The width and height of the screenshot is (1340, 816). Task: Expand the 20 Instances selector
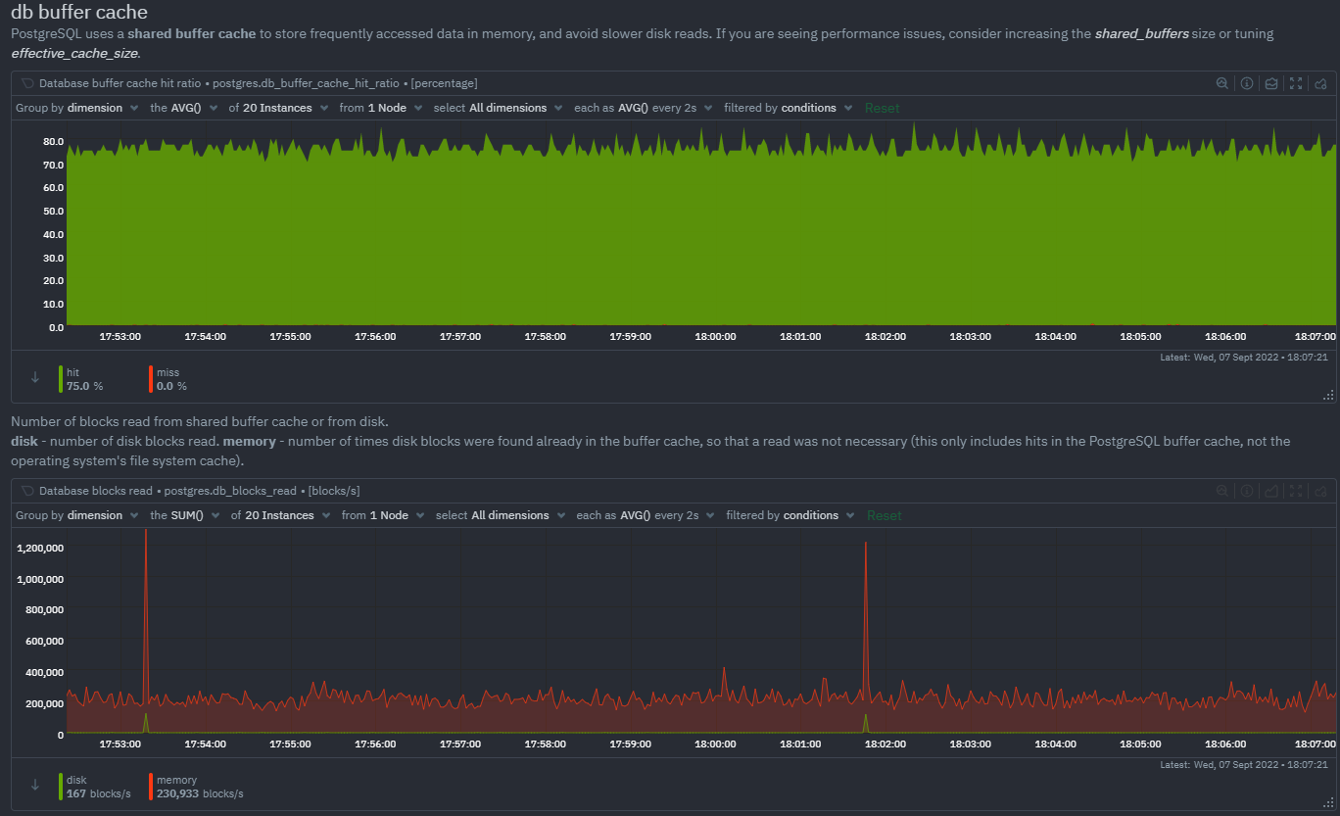(278, 108)
